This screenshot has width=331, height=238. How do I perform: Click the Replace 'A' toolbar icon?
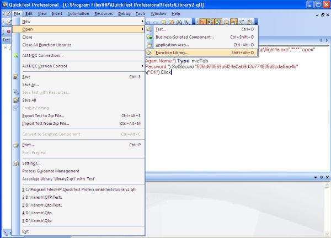pos(187,22)
